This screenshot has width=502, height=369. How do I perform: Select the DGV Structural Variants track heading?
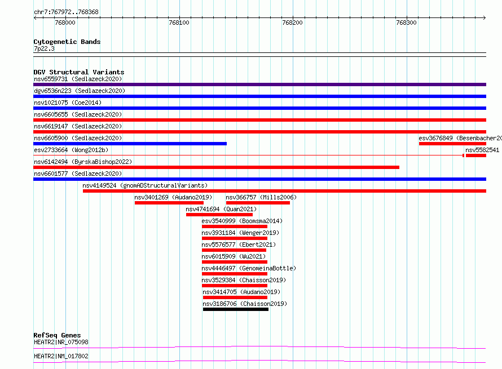pos(79,72)
